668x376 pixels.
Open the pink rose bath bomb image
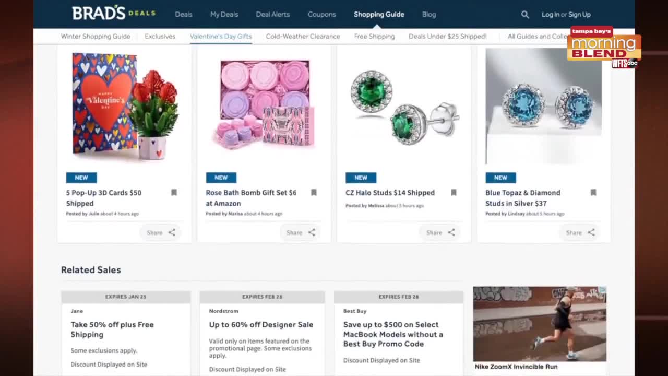(x=264, y=104)
